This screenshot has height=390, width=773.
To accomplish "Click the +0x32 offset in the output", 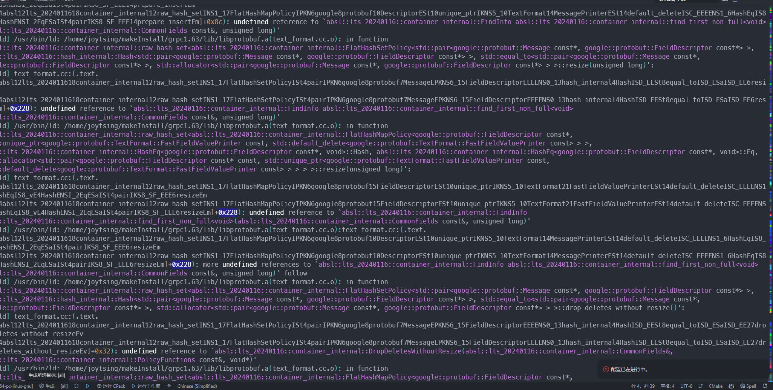I will (x=101, y=351).
